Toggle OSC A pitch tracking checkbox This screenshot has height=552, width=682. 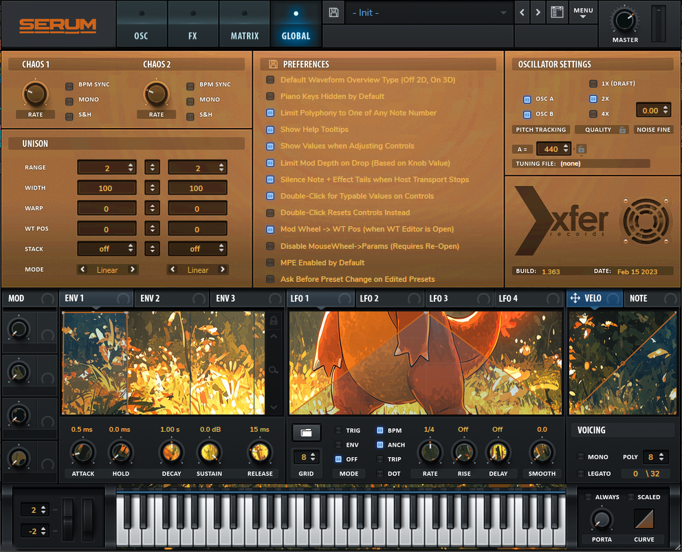527,99
